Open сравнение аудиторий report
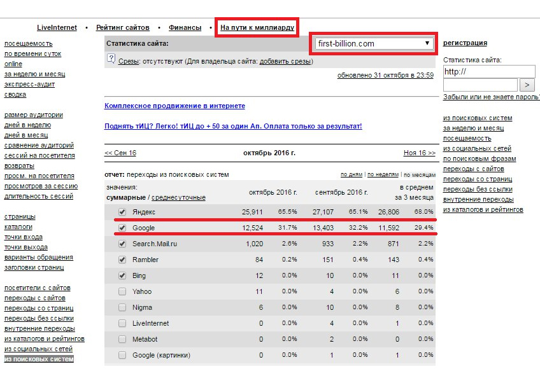540x383 pixels. tap(39, 145)
